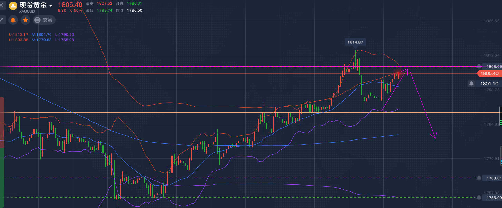This screenshot has height=208, width=502.
Task: Click the U:1813.17 upper band value
Action: (19, 35)
